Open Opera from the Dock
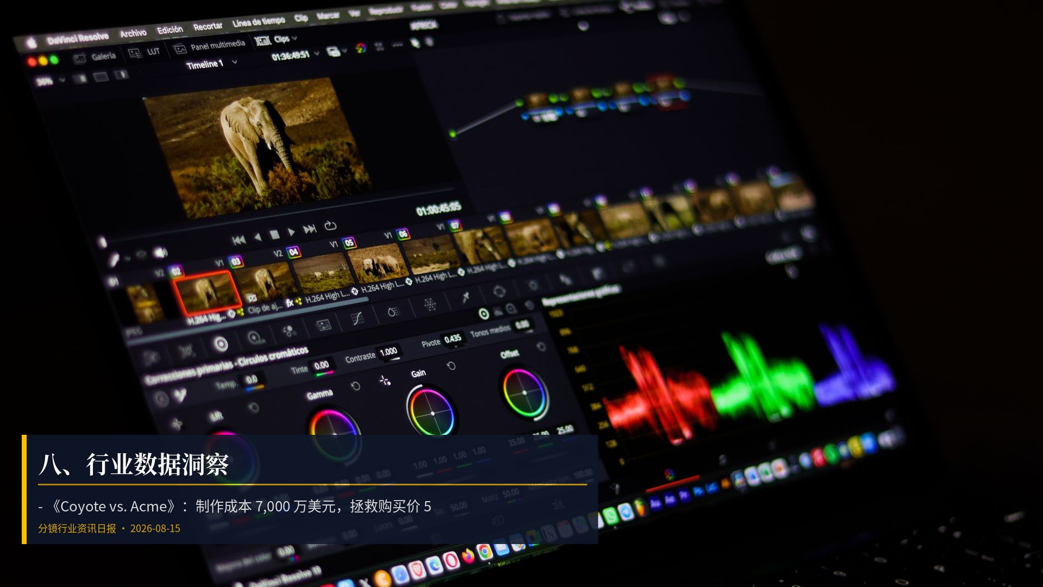This screenshot has height=587, width=1043. tap(450, 560)
